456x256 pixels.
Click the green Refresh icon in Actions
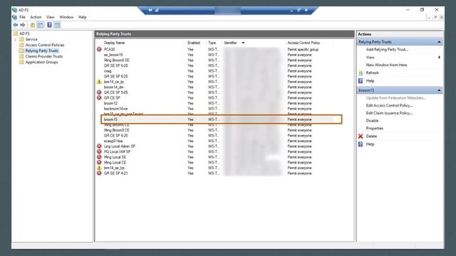(361, 73)
